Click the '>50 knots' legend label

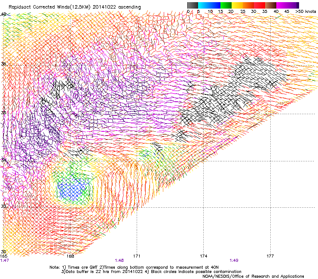306,12
